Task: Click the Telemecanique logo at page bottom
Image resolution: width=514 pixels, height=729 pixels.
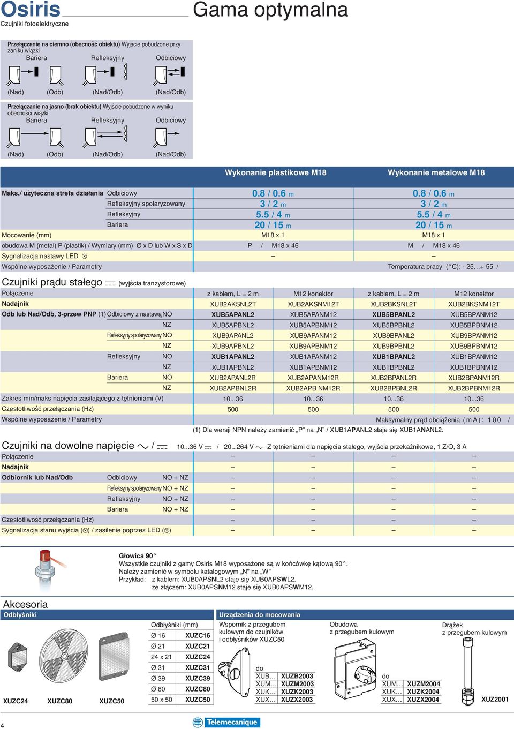Action: click(x=225, y=722)
